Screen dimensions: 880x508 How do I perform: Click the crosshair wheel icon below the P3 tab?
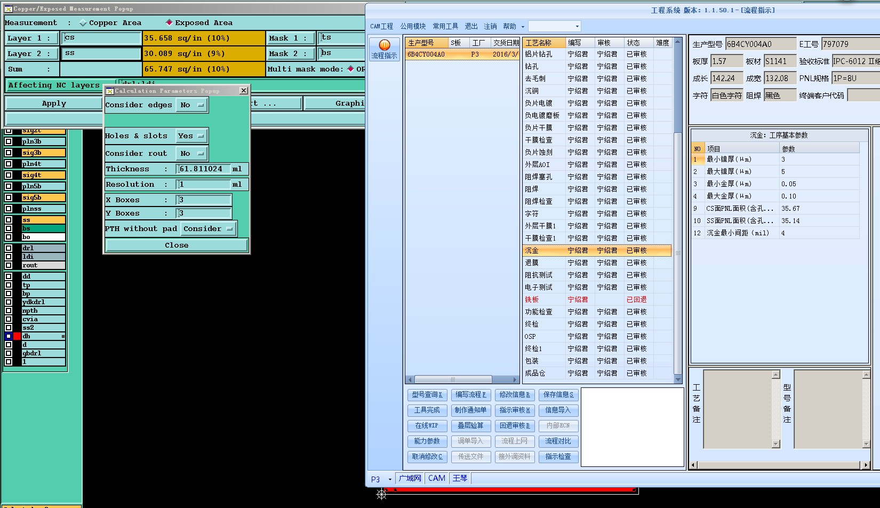[381, 494]
